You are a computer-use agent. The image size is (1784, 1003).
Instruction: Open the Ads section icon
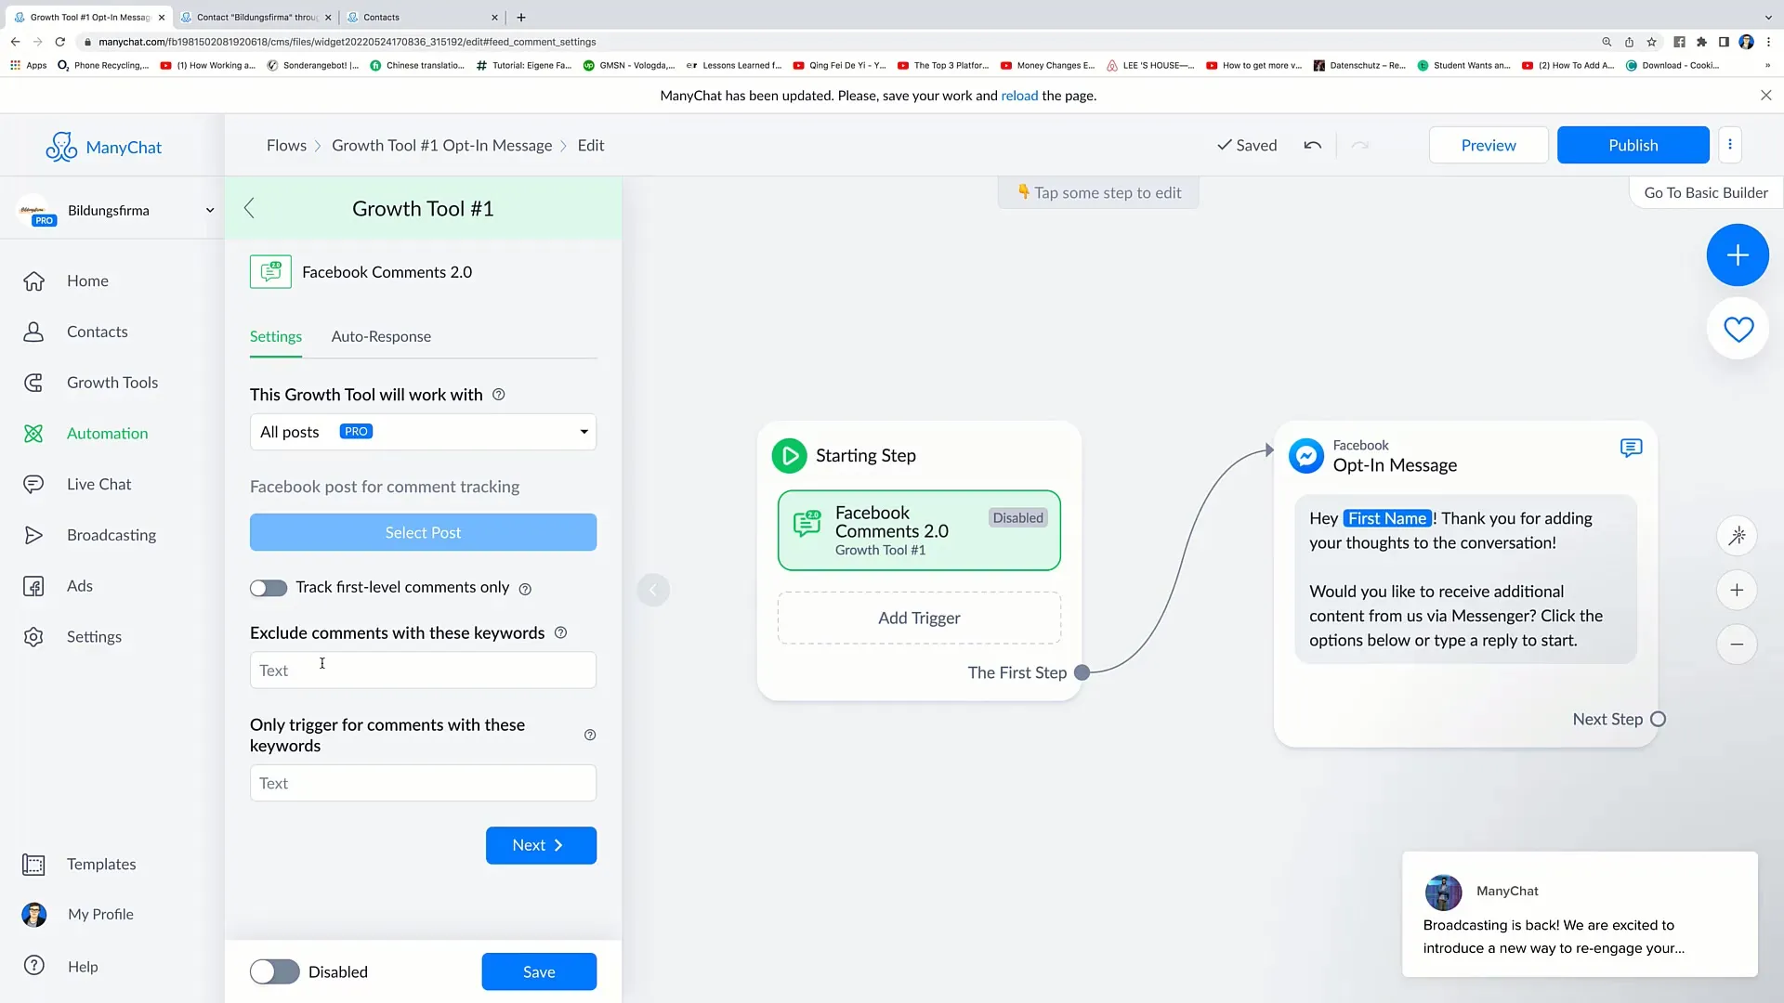tap(33, 585)
